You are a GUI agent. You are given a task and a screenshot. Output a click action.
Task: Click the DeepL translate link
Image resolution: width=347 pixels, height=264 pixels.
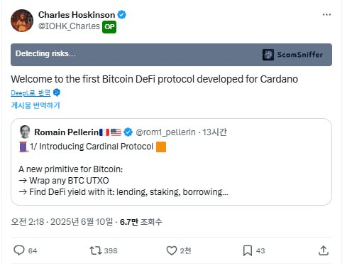pos(31,93)
